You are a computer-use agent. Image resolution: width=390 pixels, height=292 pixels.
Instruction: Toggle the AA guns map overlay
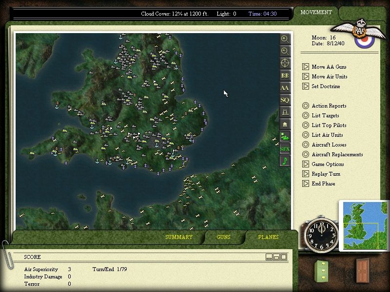click(x=285, y=88)
